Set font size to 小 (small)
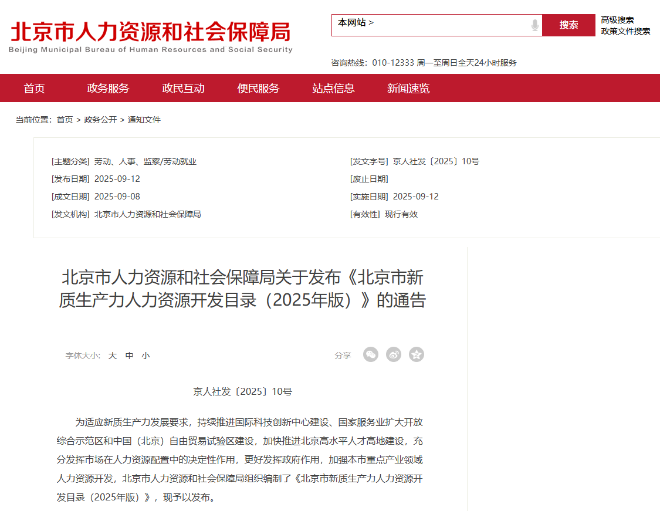The height and width of the screenshot is (511, 660). 145,356
